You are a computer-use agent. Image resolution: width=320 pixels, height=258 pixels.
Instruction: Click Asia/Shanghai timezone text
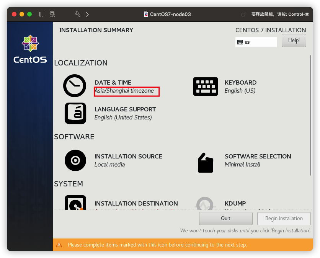click(124, 91)
